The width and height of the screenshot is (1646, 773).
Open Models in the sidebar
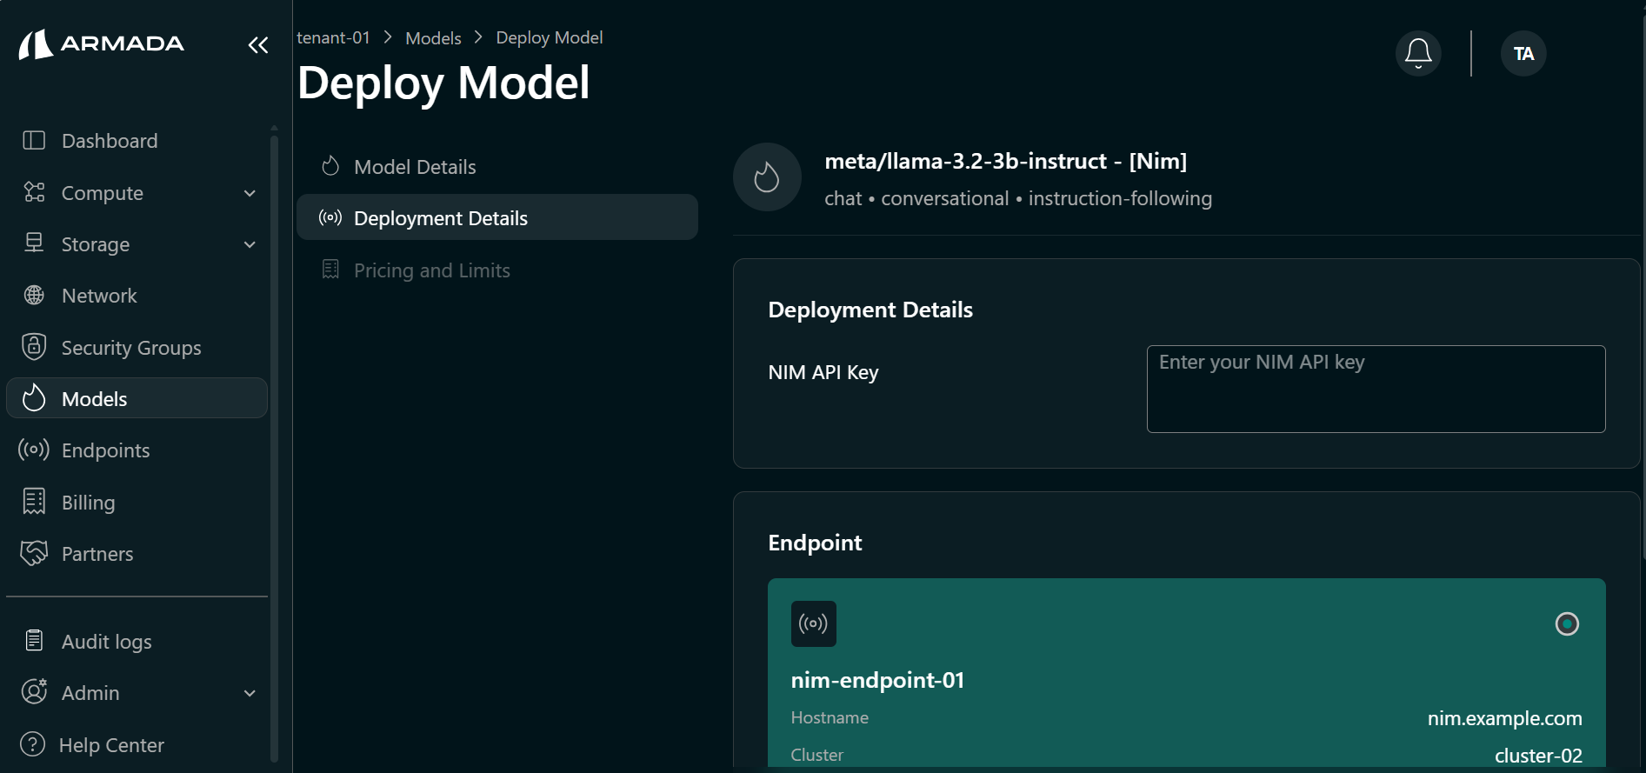coord(137,398)
